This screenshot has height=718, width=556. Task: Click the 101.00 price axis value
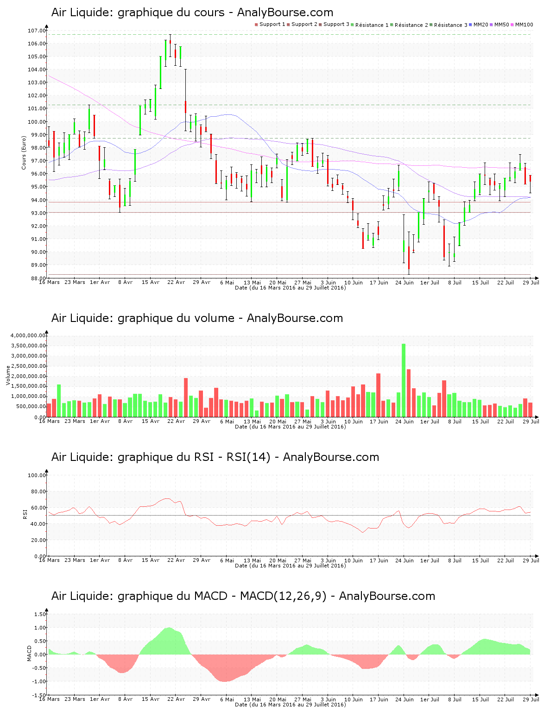[37, 108]
